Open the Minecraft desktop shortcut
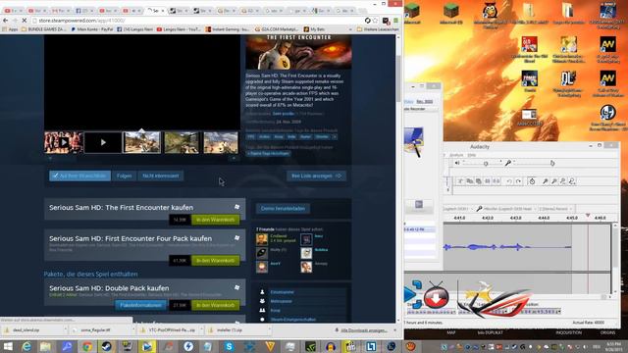Screen dimensions: 628x353 pos(412,14)
